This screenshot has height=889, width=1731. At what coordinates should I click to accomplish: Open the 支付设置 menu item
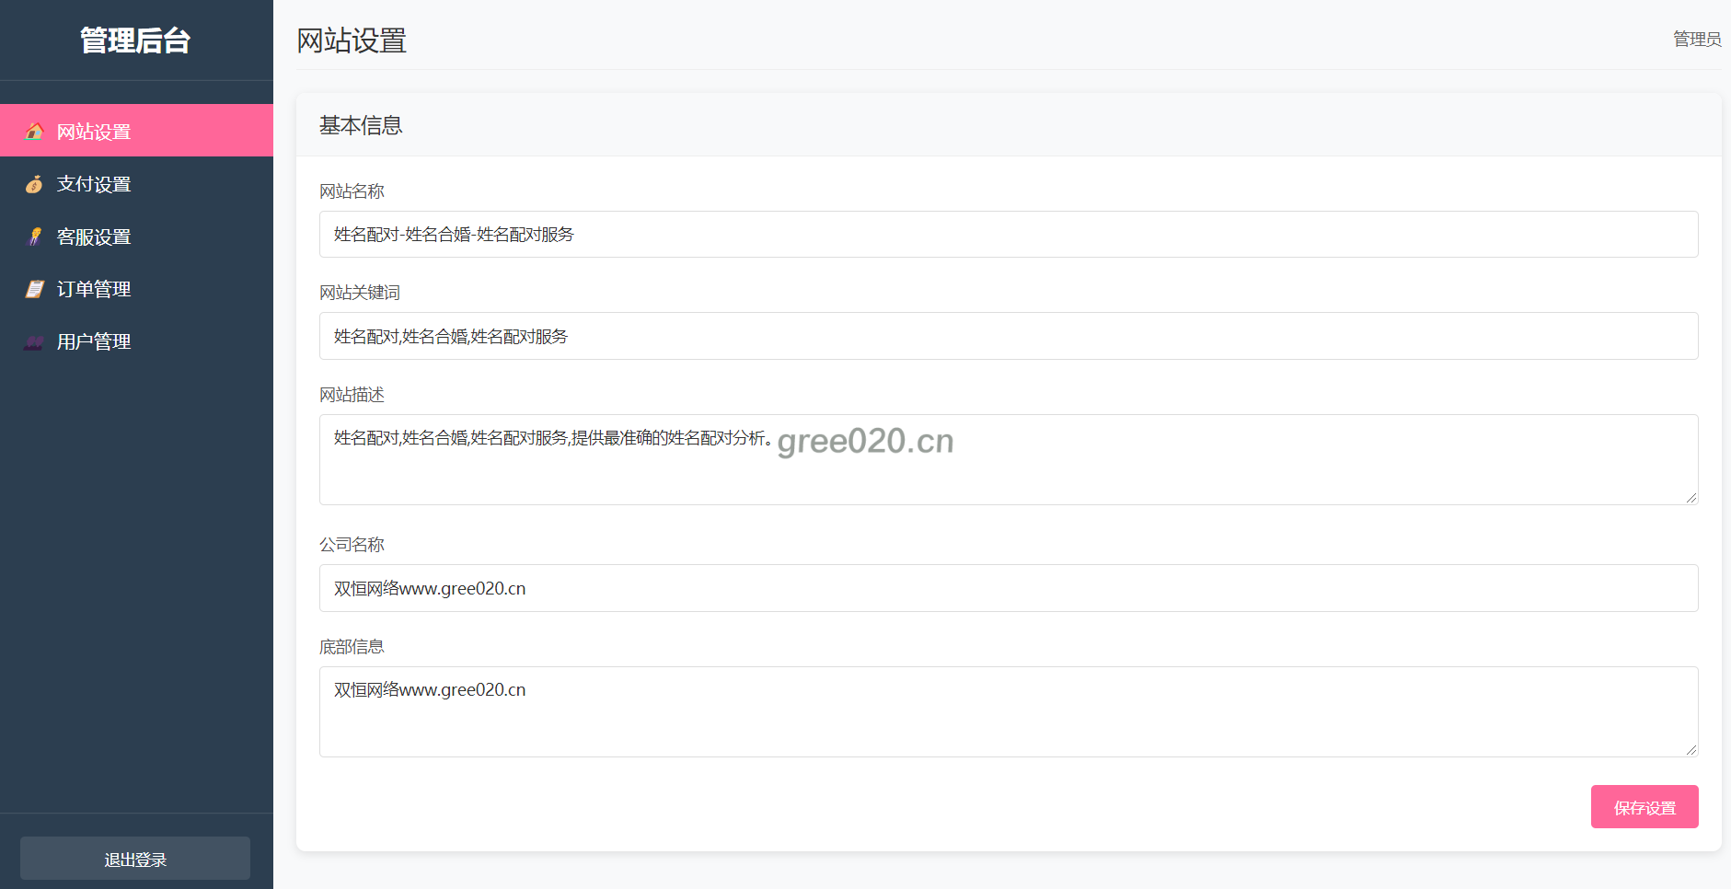94,184
